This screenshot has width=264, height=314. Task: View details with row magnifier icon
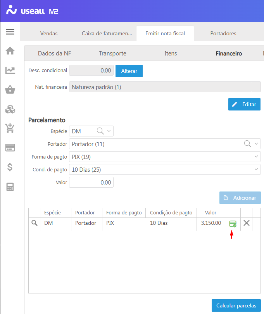tap(35, 223)
